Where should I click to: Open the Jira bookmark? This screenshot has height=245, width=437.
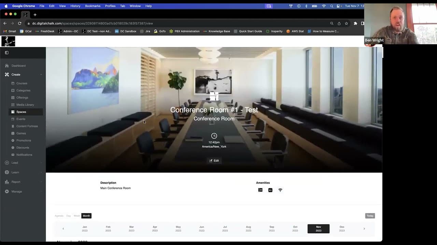click(145, 31)
